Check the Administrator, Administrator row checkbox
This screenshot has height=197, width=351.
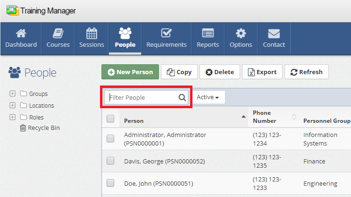click(110, 139)
